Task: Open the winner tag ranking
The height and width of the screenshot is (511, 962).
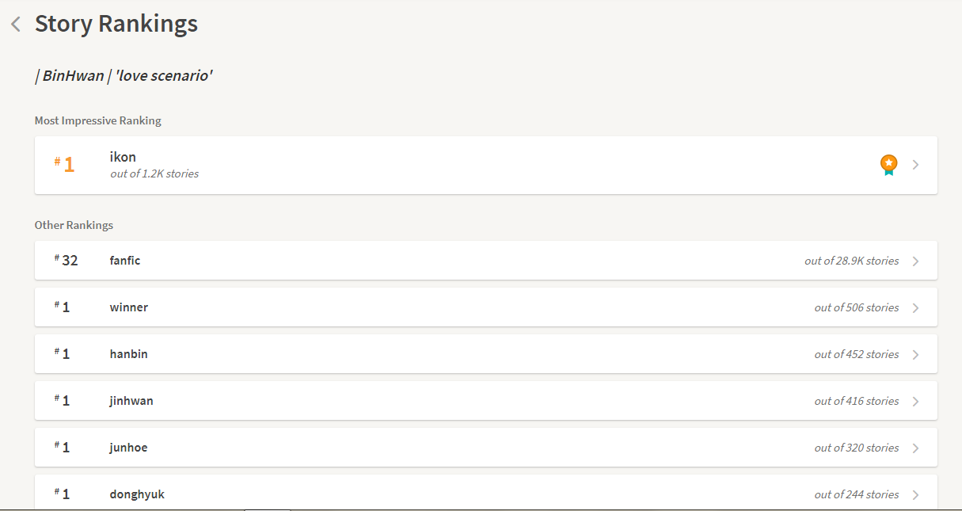Action: [x=129, y=307]
